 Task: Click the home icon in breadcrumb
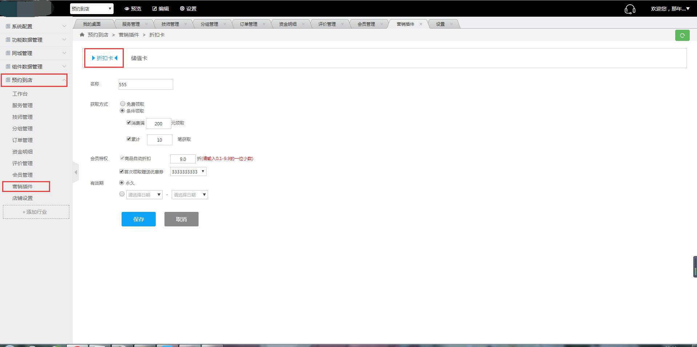[x=82, y=35]
